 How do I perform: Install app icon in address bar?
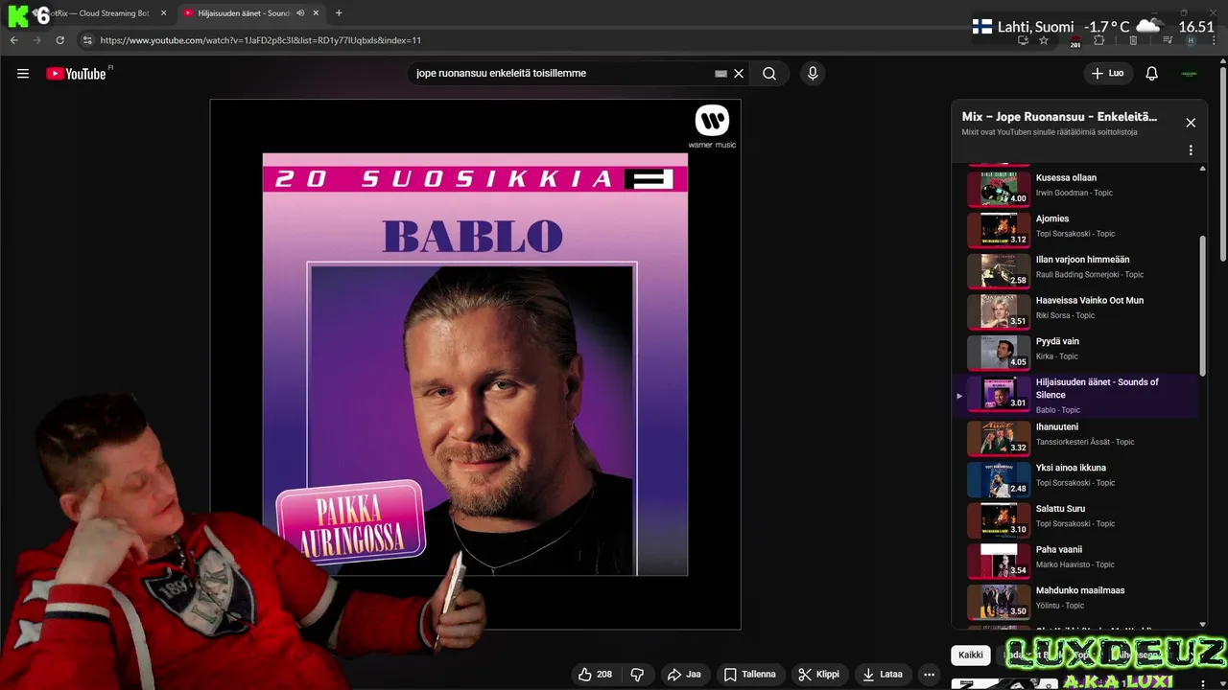coord(1024,40)
